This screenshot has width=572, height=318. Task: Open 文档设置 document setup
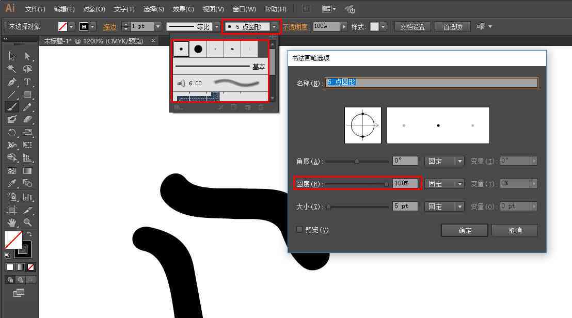412,27
